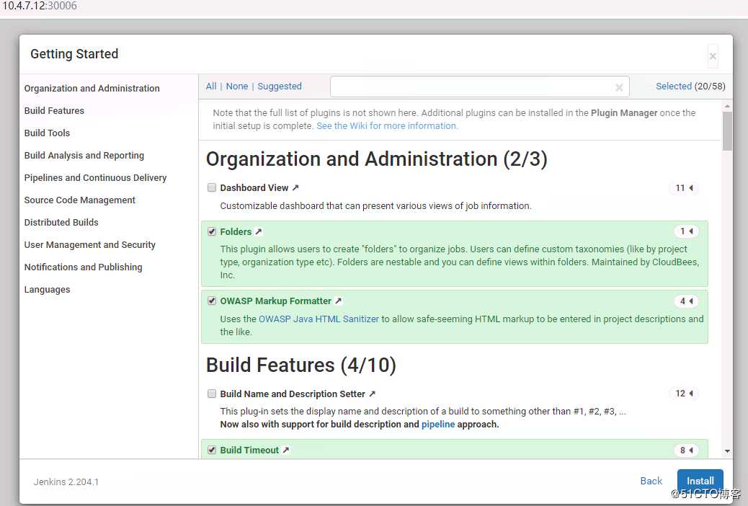748x506 pixels.
Task: Go to Notifications and Publishing category
Action: coord(83,267)
